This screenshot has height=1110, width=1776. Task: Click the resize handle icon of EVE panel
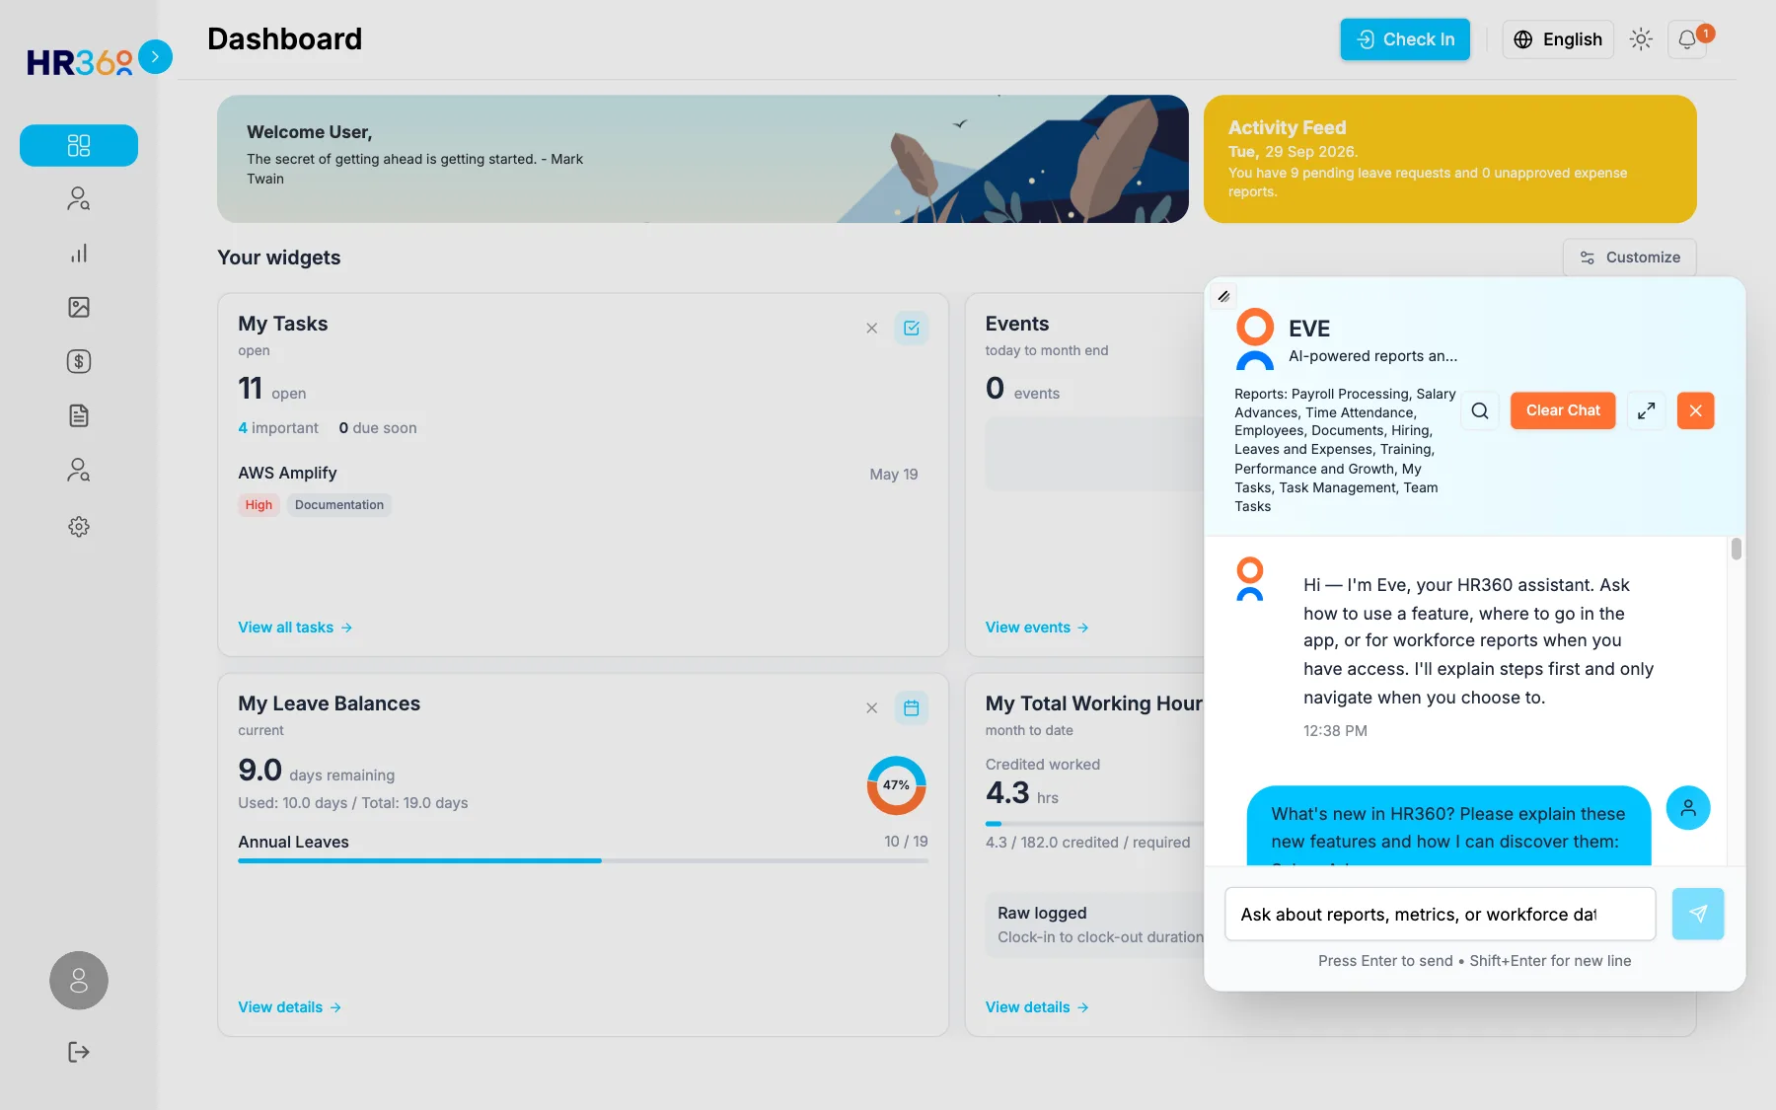point(1223,296)
